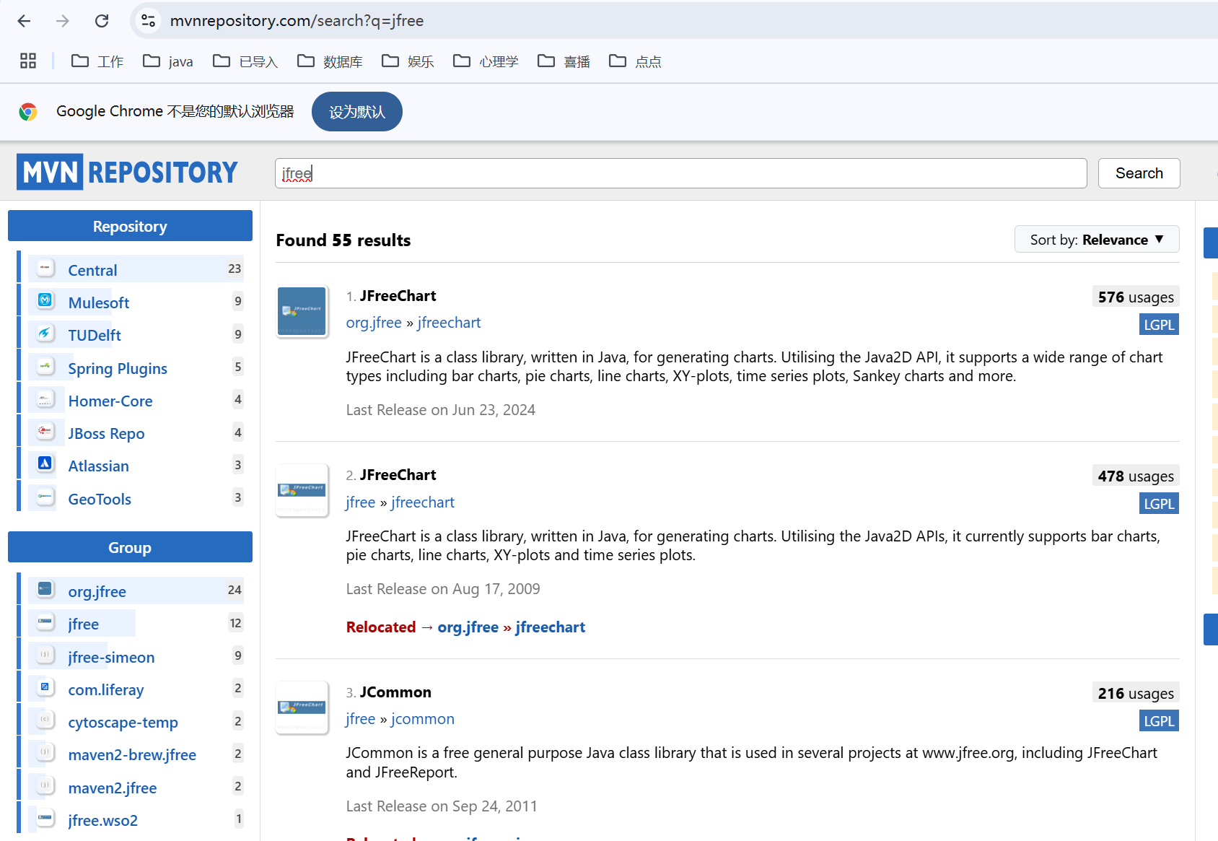Click the Search button
The width and height of the screenshot is (1218, 841).
click(1139, 173)
